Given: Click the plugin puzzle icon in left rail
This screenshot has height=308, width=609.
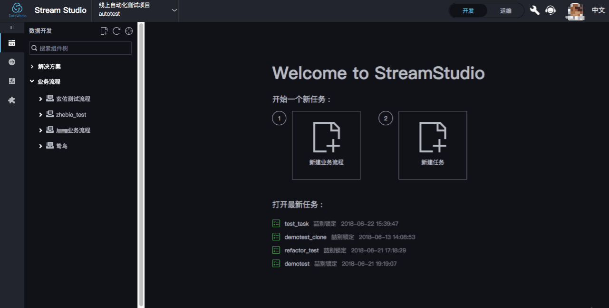Looking at the screenshot, I should pyautogui.click(x=11, y=100).
